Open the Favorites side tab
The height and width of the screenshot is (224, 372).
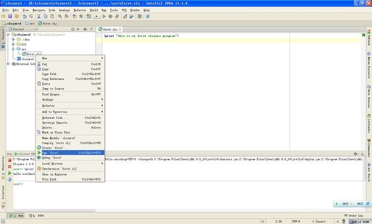pos(3,167)
